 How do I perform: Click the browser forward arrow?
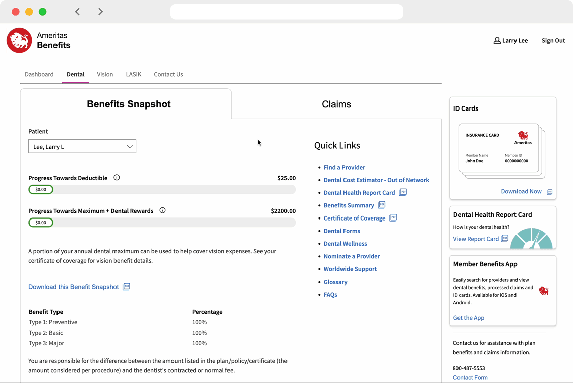pos(100,12)
